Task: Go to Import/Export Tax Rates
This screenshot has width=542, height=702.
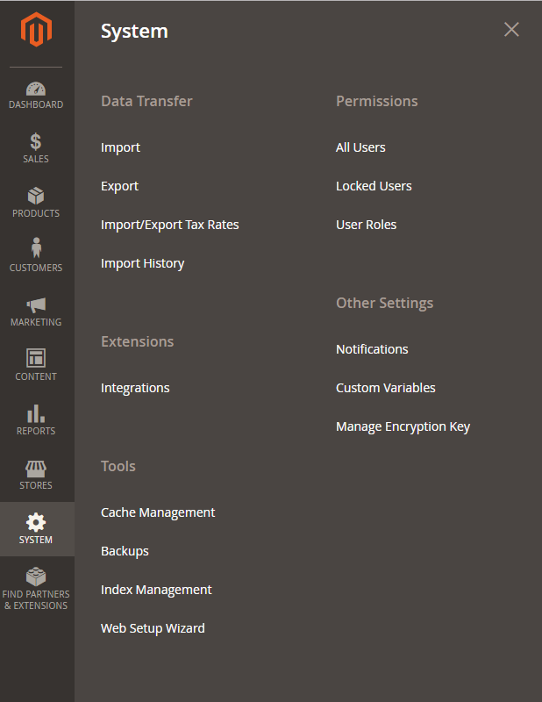Action: click(169, 225)
